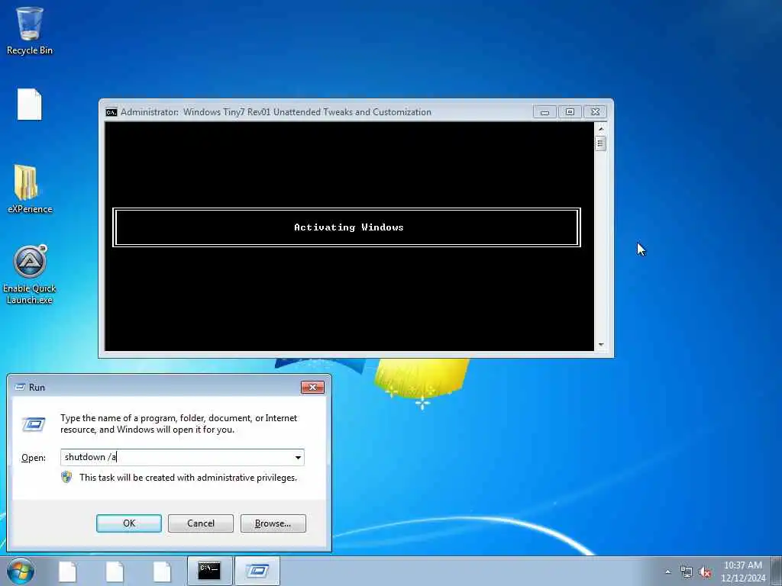This screenshot has width=782, height=586.
Task: Launch Enable Quick Launch.exe desktop icon
Action: (x=30, y=274)
